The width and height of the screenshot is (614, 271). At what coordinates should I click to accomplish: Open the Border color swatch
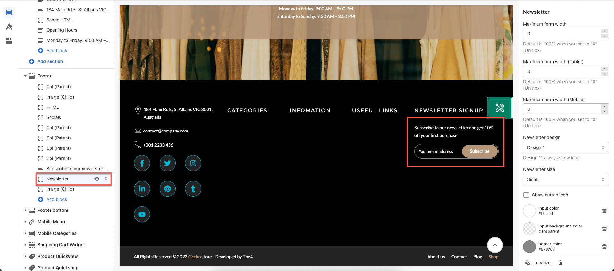pos(530,247)
